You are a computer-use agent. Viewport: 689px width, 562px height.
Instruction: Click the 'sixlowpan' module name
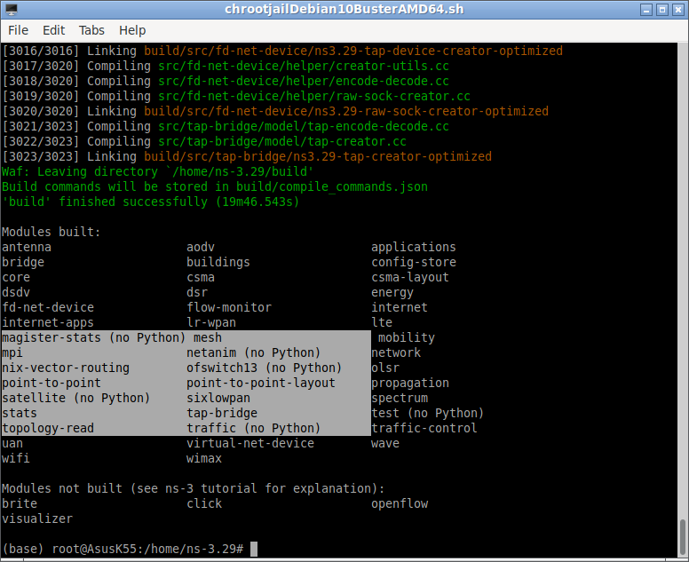coord(218,398)
